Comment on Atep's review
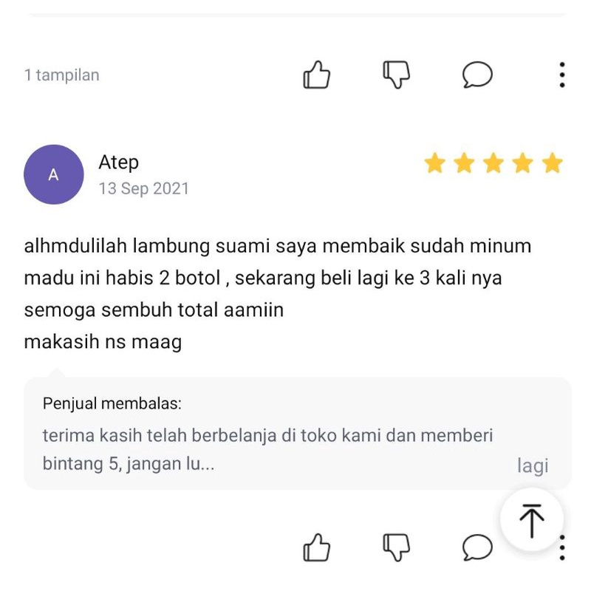 477,547
